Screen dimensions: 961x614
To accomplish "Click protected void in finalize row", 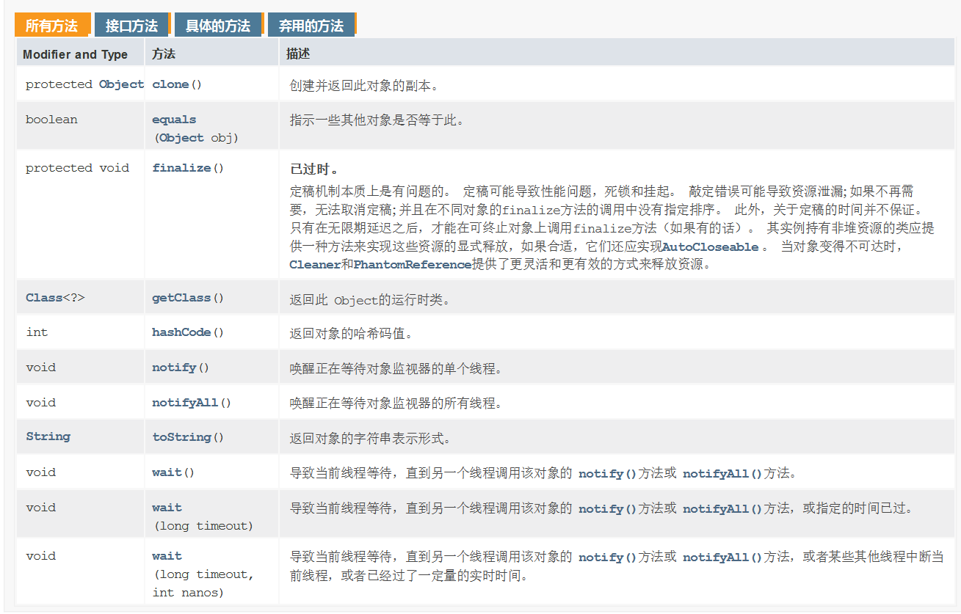I will 77,168.
